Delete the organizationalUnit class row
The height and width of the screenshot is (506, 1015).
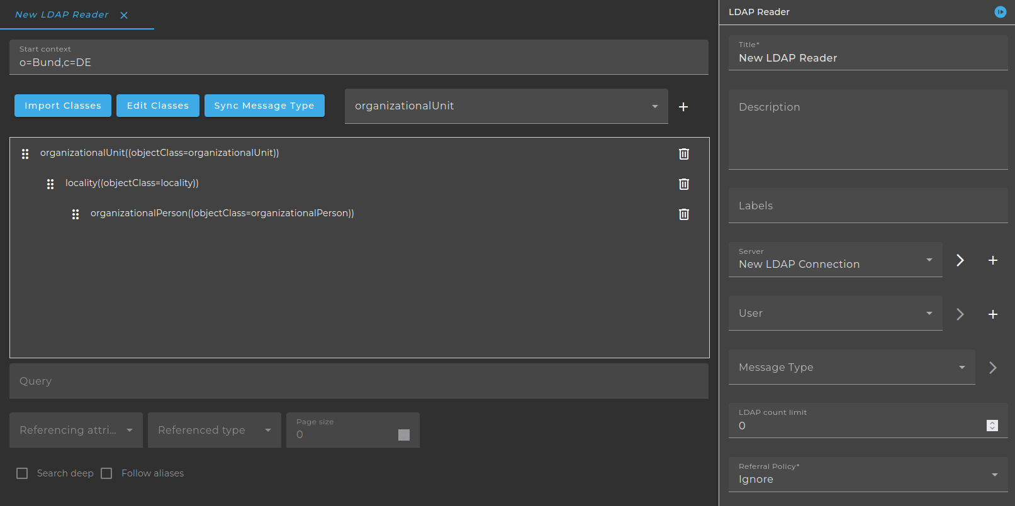click(684, 154)
